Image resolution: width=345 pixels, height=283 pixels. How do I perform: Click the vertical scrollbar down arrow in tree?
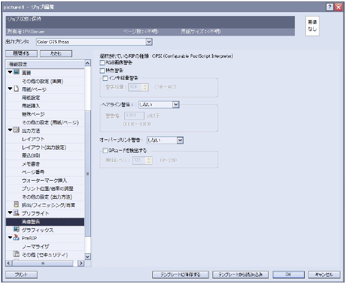(x=88, y=256)
